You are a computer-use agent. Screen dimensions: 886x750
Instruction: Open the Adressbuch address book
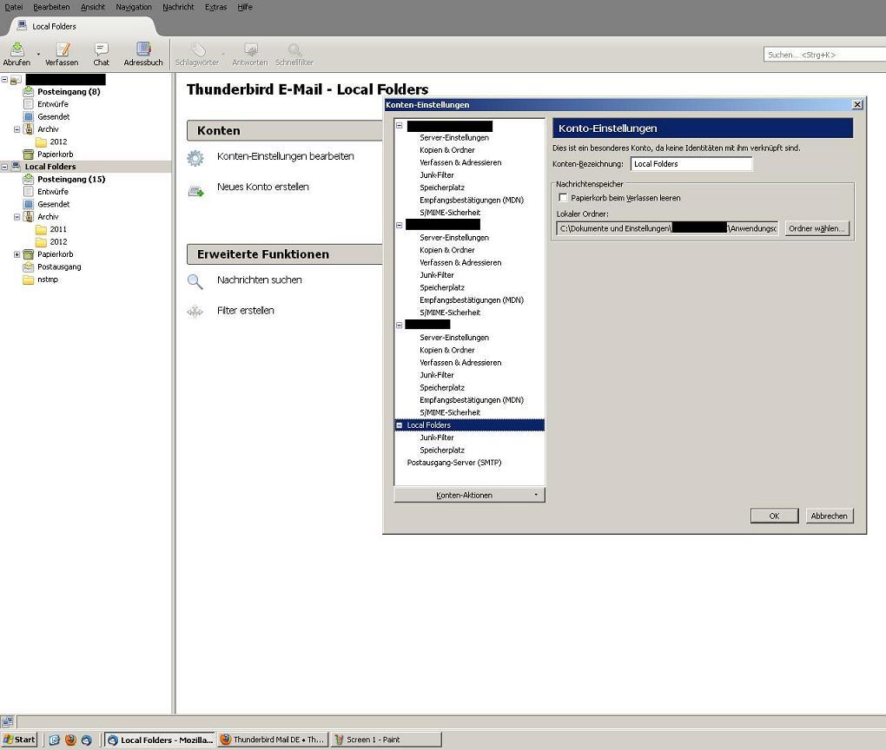tap(143, 50)
